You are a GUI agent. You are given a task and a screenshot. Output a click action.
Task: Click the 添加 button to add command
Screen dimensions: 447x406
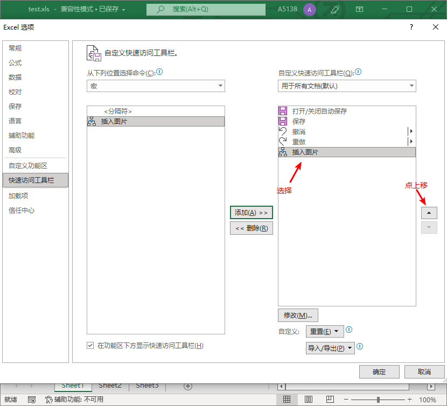[x=251, y=212]
